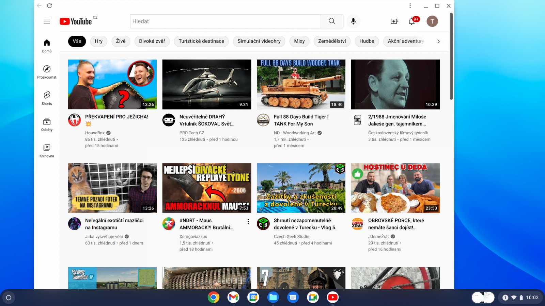This screenshot has width=545, height=306.
Task: Open OBROVSKÉ PORCE video title
Action: pos(396,224)
